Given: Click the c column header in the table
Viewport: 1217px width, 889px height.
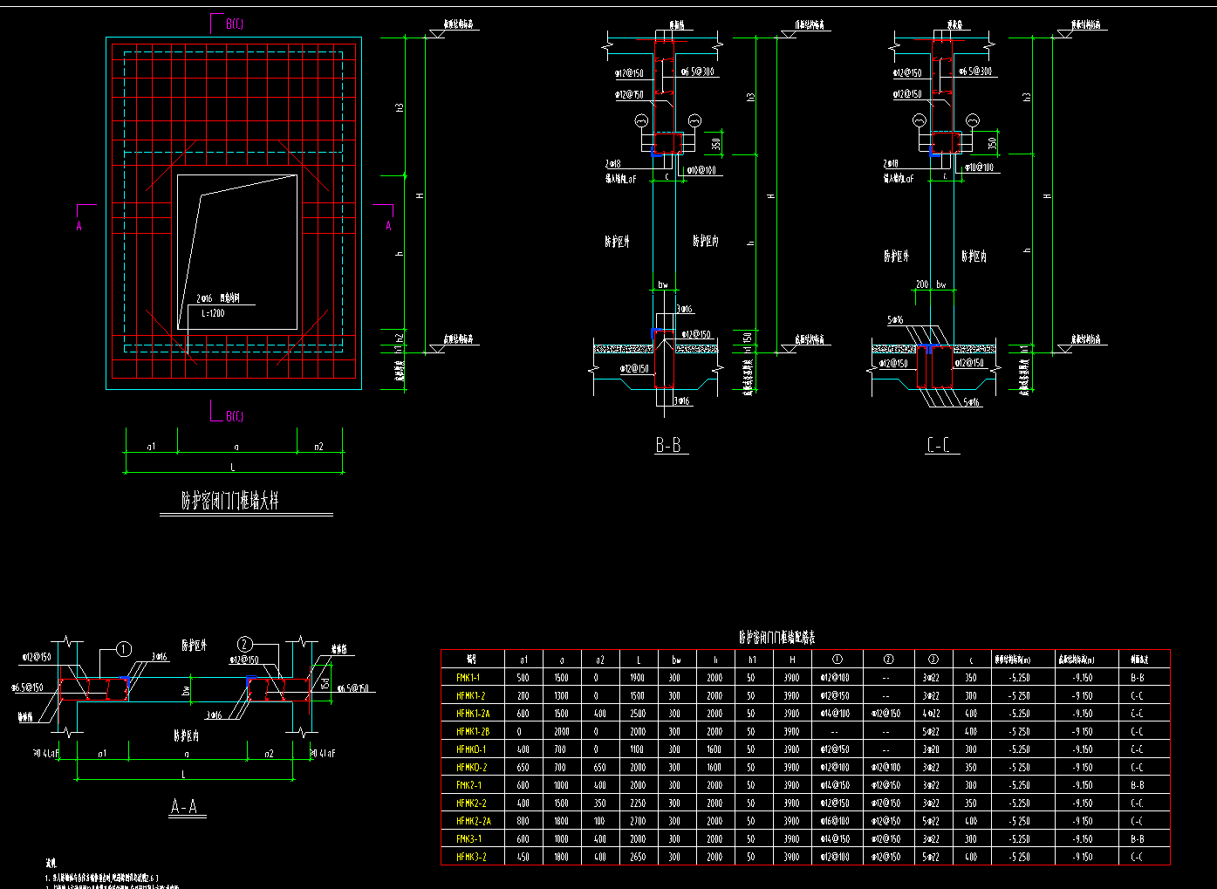Looking at the screenshot, I should coord(971,660).
